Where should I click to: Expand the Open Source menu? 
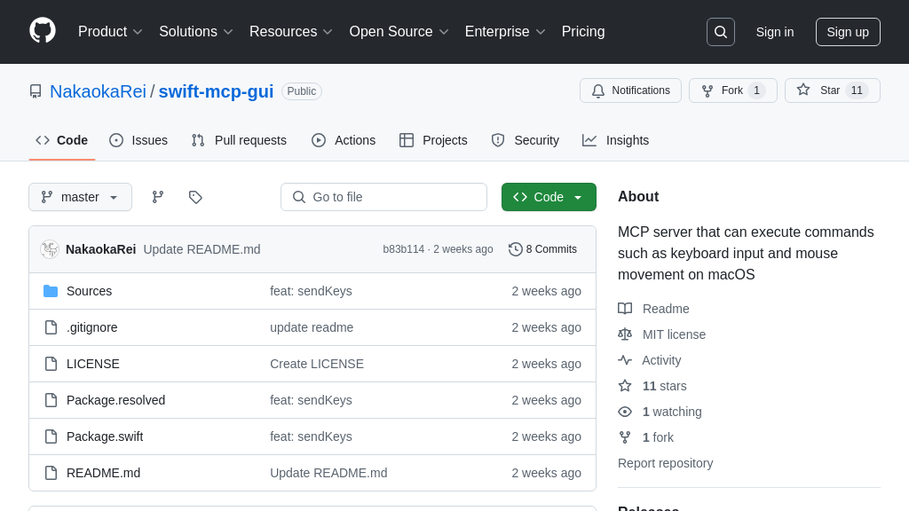coord(399,32)
